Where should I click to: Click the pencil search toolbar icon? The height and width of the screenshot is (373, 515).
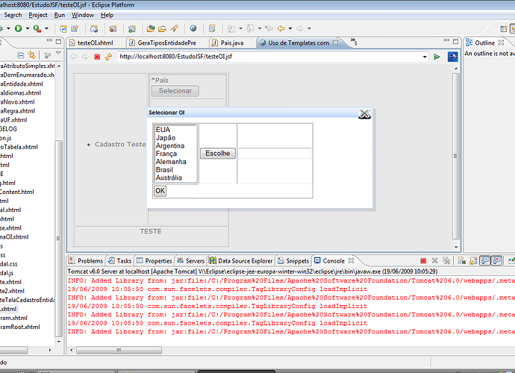174,28
